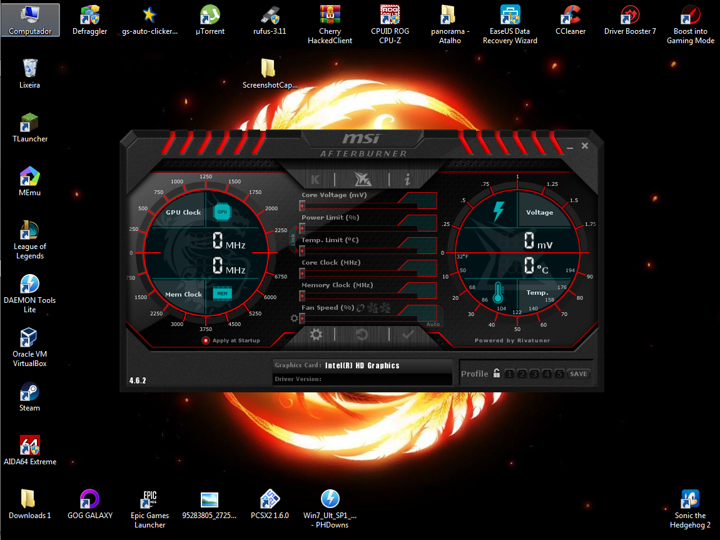Click the Power Limit (%) slider
The image size is (720, 540).
(x=358, y=228)
